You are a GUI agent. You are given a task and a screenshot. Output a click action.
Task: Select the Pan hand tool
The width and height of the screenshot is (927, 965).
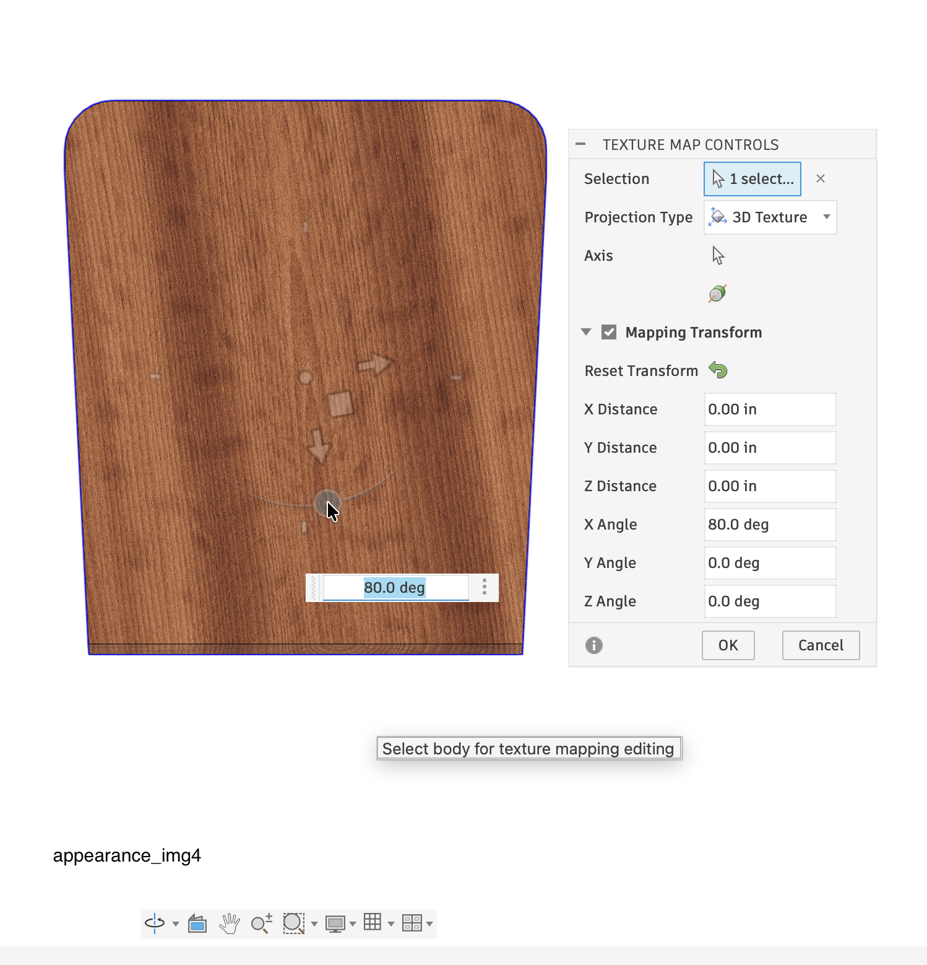click(230, 924)
